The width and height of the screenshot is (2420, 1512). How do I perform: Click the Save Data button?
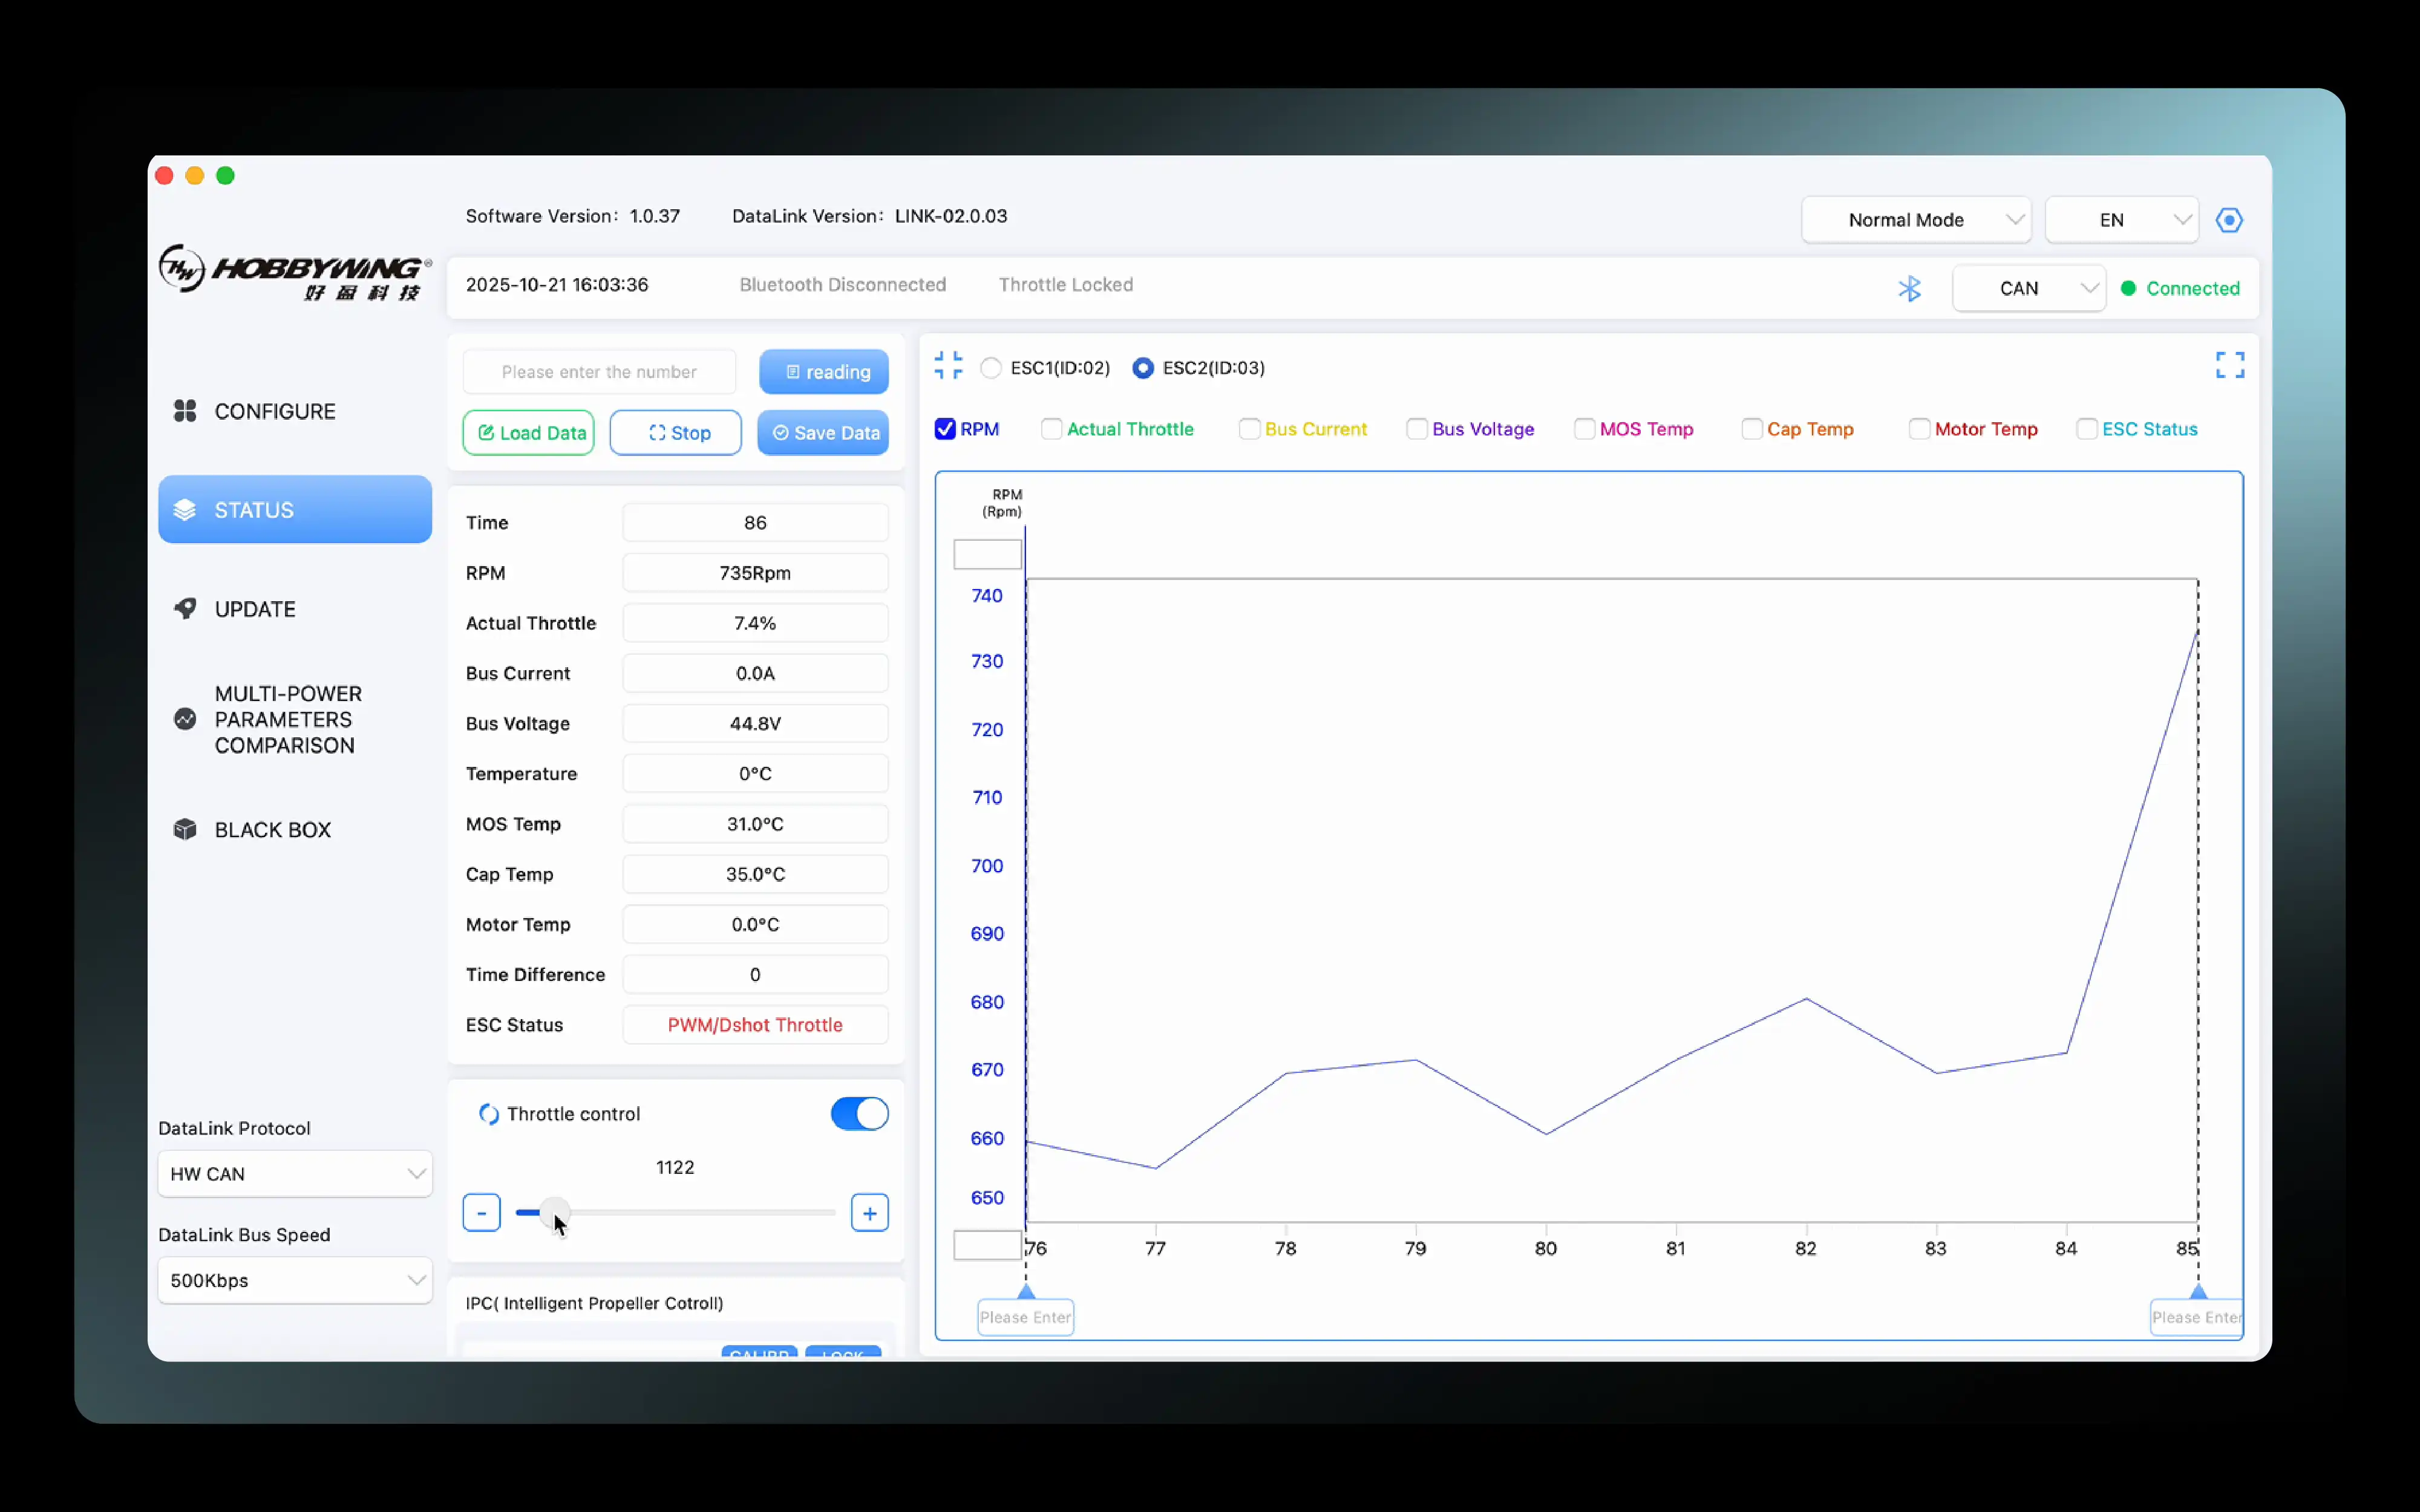[x=824, y=433]
